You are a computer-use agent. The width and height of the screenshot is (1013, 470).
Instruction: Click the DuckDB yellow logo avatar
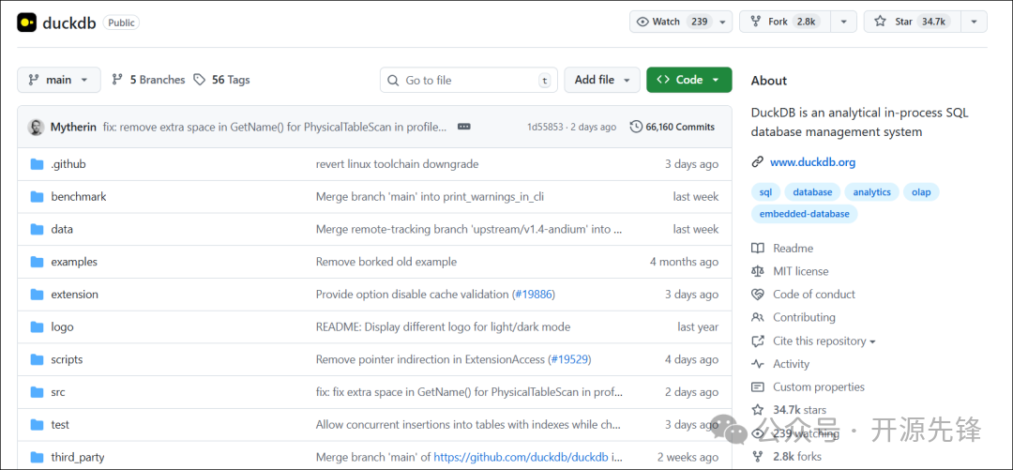(x=27, y=22)
